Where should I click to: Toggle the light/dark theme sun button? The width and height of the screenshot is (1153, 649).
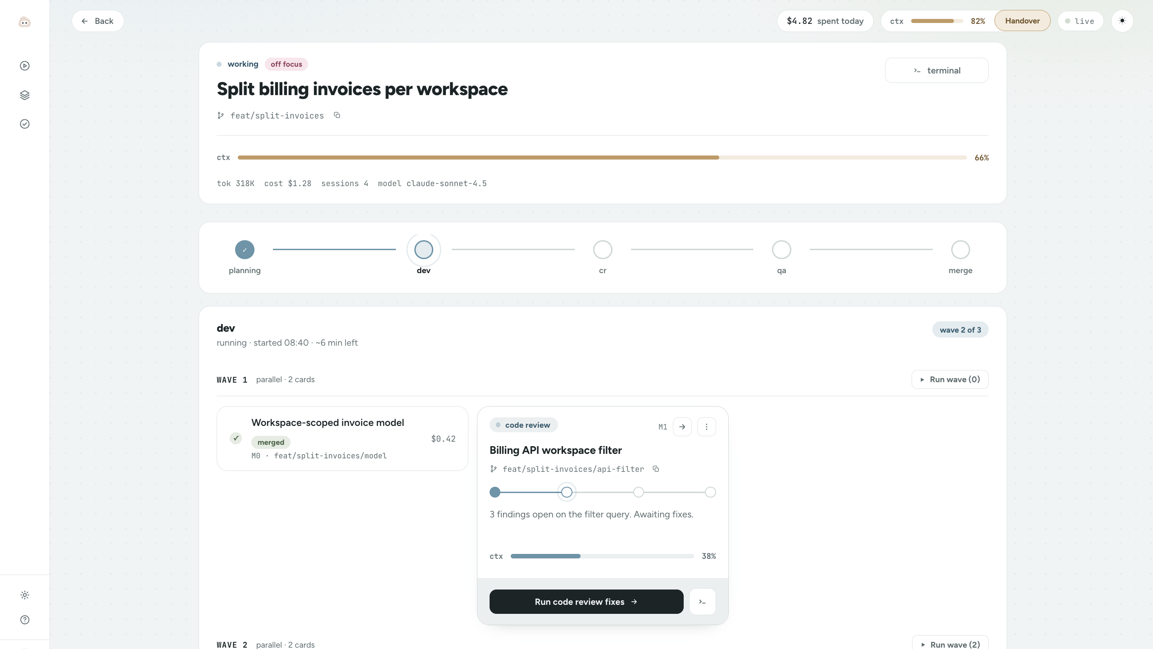(x=1122, y=21)
